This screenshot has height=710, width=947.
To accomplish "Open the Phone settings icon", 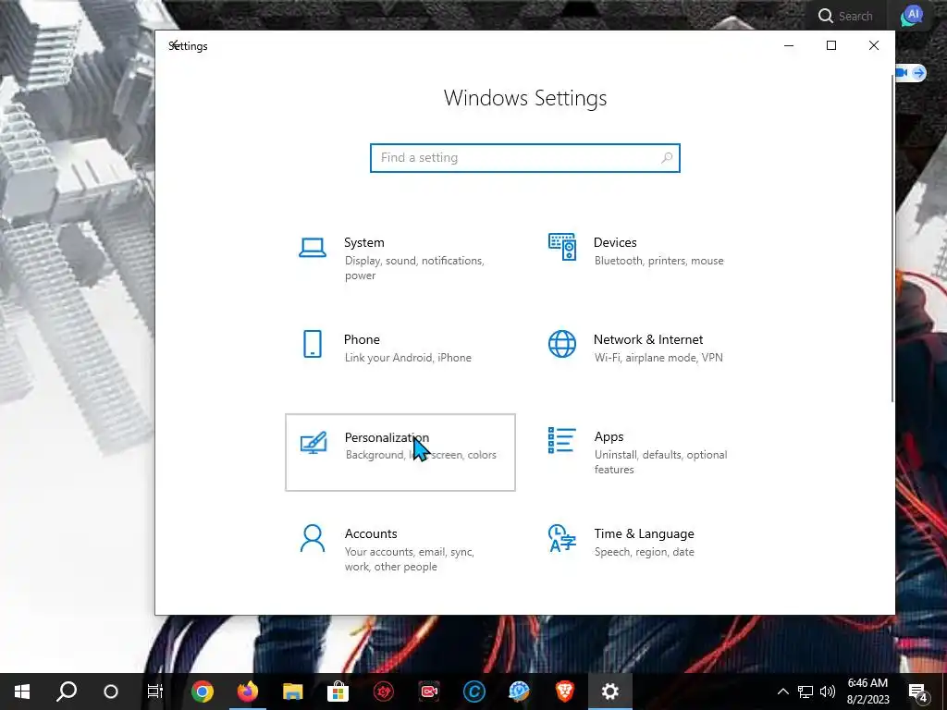I will (x=313, y=344).
